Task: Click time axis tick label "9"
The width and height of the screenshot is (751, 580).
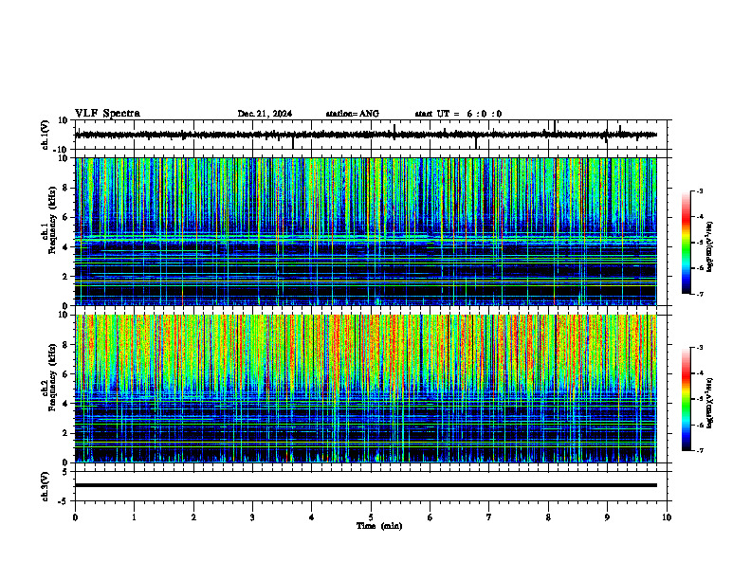Action: point(607,517)
